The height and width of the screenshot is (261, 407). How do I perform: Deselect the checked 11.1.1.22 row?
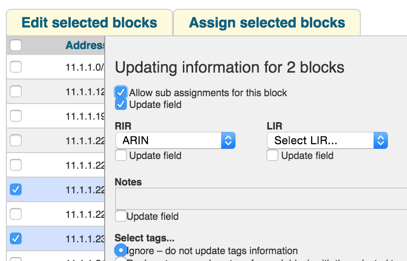tap(16, 189)
